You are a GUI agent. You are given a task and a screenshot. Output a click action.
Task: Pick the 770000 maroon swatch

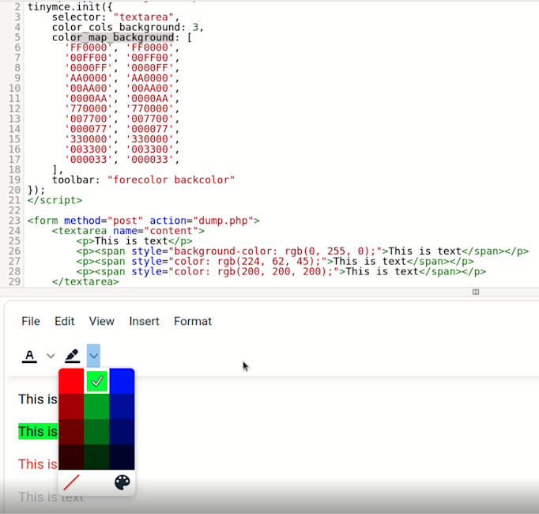click(x=71, y=432)
